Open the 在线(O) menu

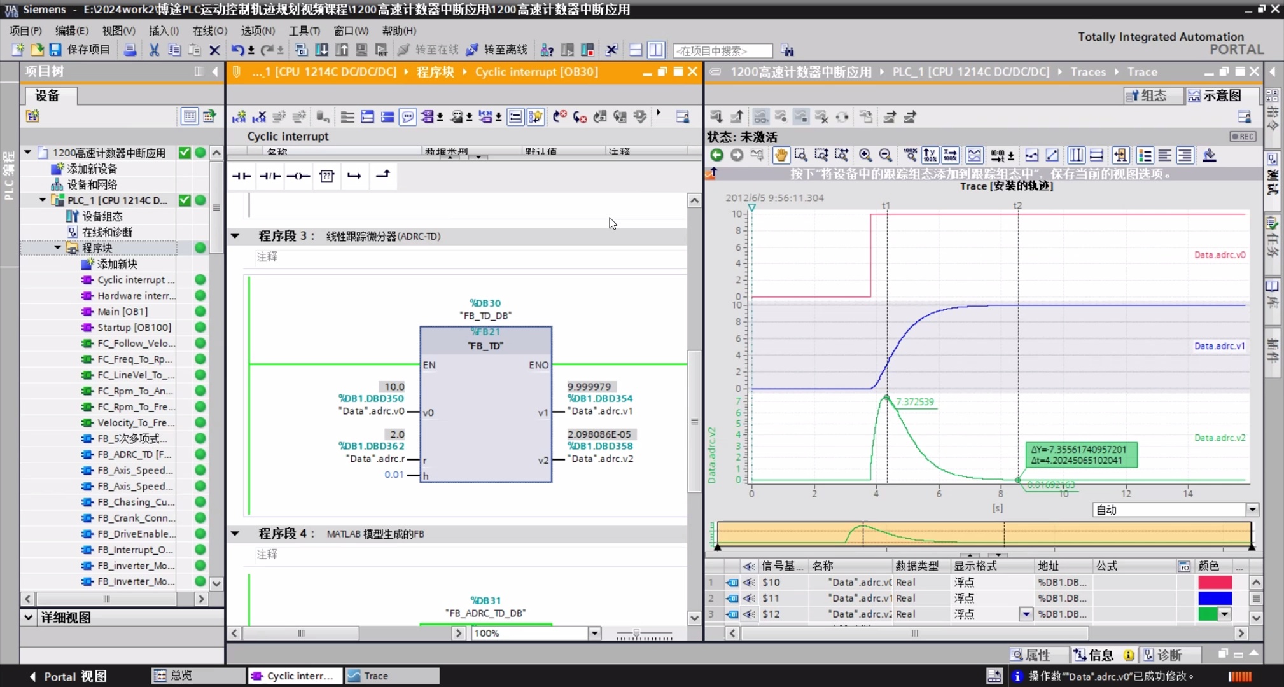pos(210,31)
